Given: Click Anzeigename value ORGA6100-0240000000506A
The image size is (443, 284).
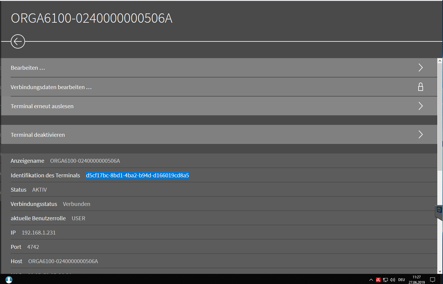Looking at the screenshot, I should [x=85, y=161].
